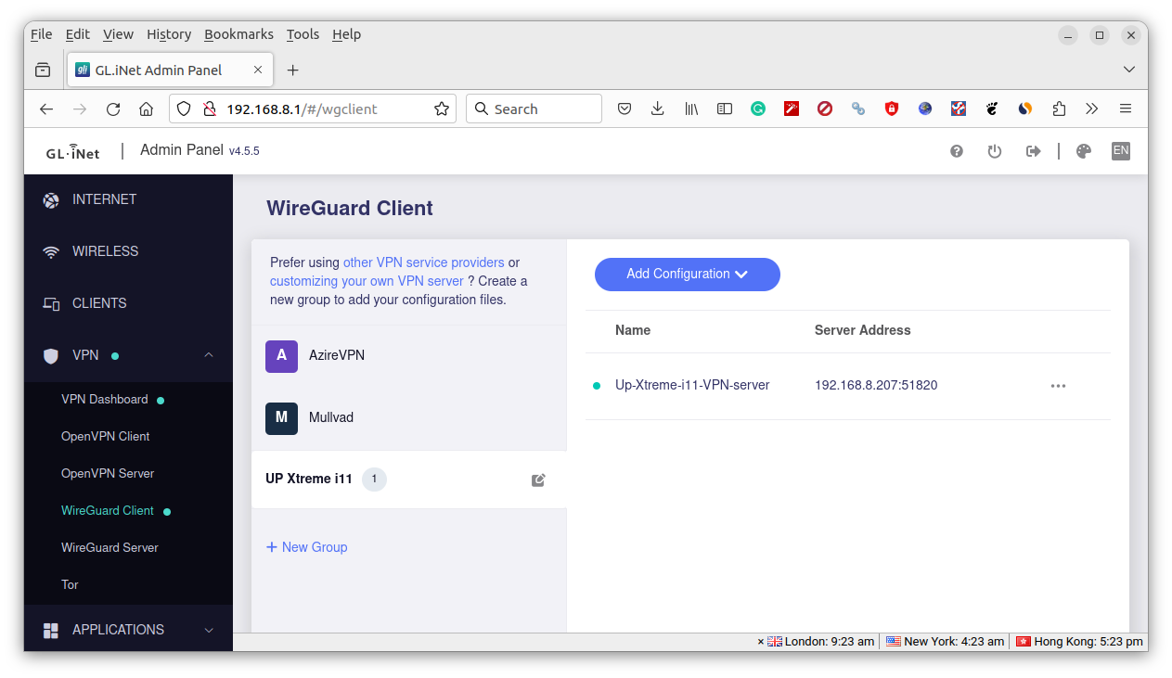
Task: Go to WireGuard Server page
Action: (x=109, y=548)
